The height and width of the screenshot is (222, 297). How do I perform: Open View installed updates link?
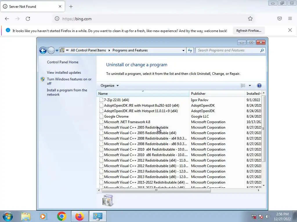pyautogui.click(x=64, y=73)
